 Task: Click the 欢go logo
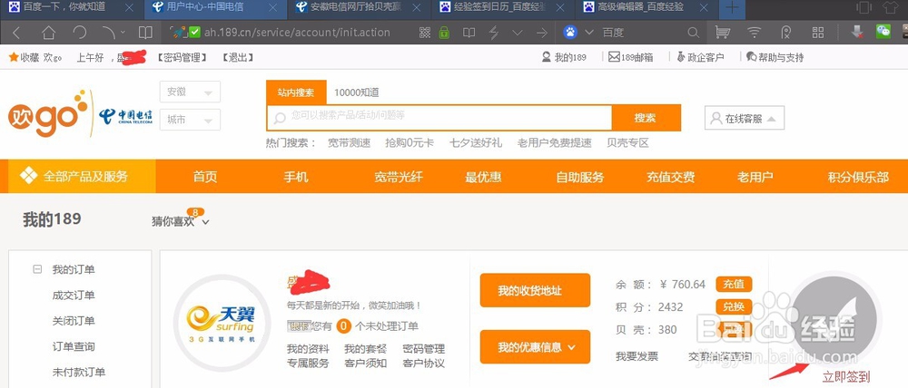pos(47,113)
